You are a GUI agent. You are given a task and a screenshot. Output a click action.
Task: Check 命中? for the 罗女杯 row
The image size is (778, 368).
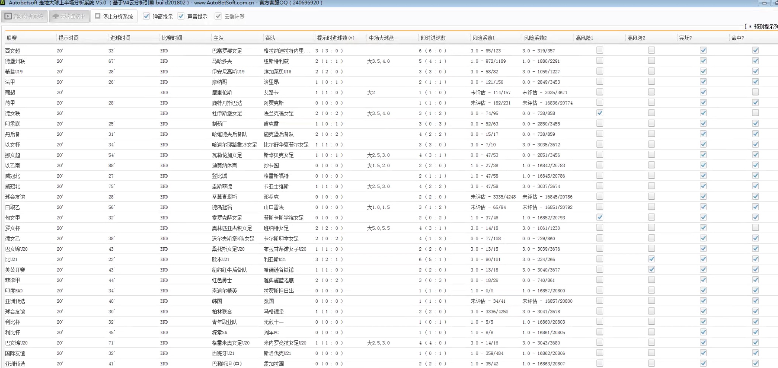755,228
